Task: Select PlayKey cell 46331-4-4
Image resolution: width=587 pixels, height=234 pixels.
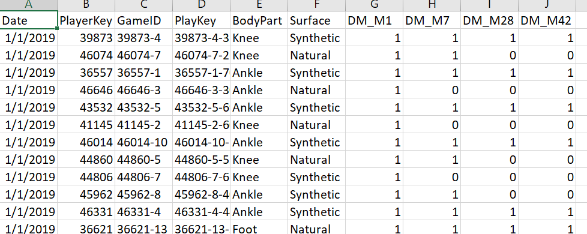Action: pos(202,212)
